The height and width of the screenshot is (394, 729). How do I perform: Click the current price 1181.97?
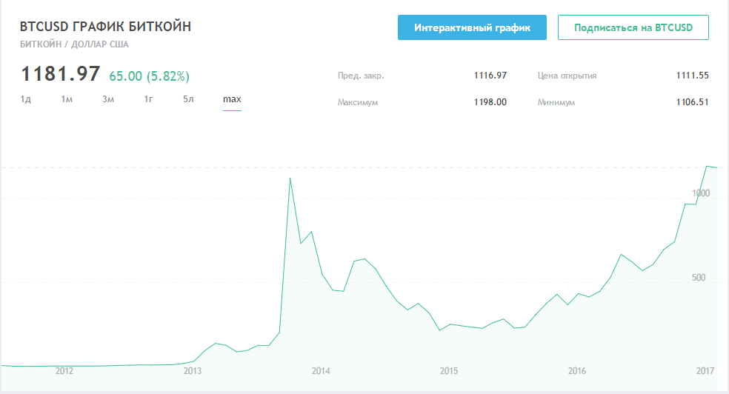tap(61, 74)
